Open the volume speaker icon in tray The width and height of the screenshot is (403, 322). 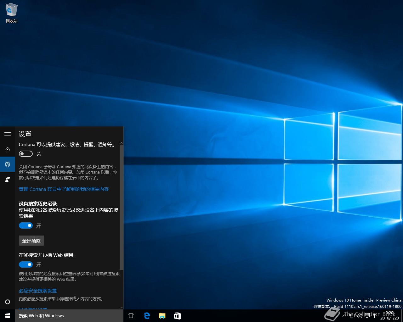tap(360, 316)
